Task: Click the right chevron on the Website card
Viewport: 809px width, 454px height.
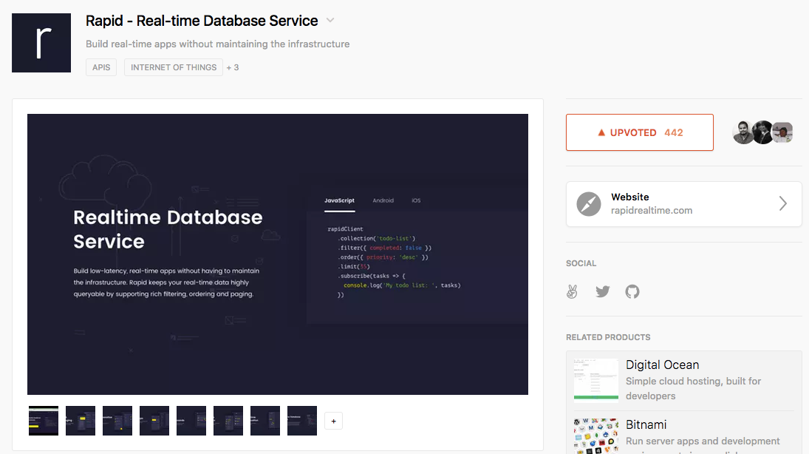Action: (782, 203)
